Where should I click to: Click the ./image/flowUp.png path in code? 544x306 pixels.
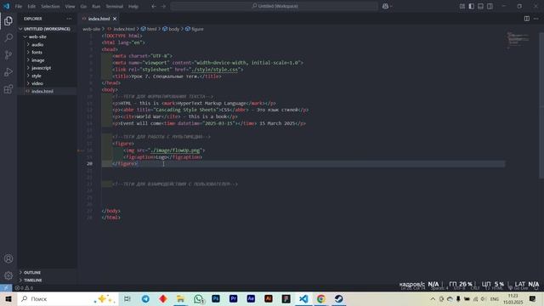176,150
